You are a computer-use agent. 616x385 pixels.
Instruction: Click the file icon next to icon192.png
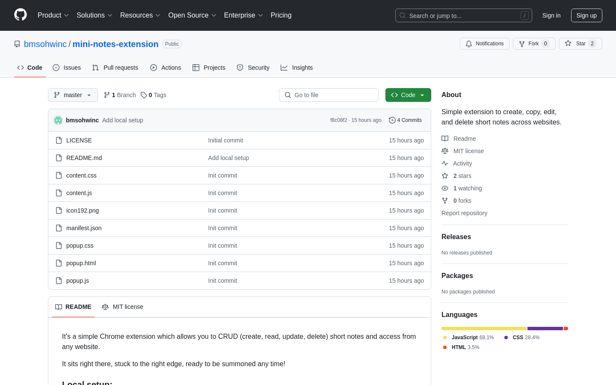tap(59, 210)
